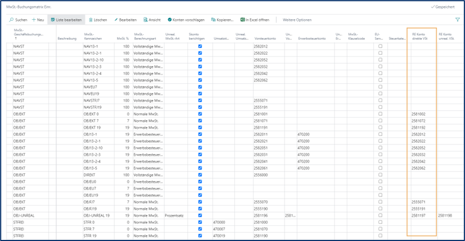
Task: Click the In Excel öffnen label
Action: coord(257,20)
